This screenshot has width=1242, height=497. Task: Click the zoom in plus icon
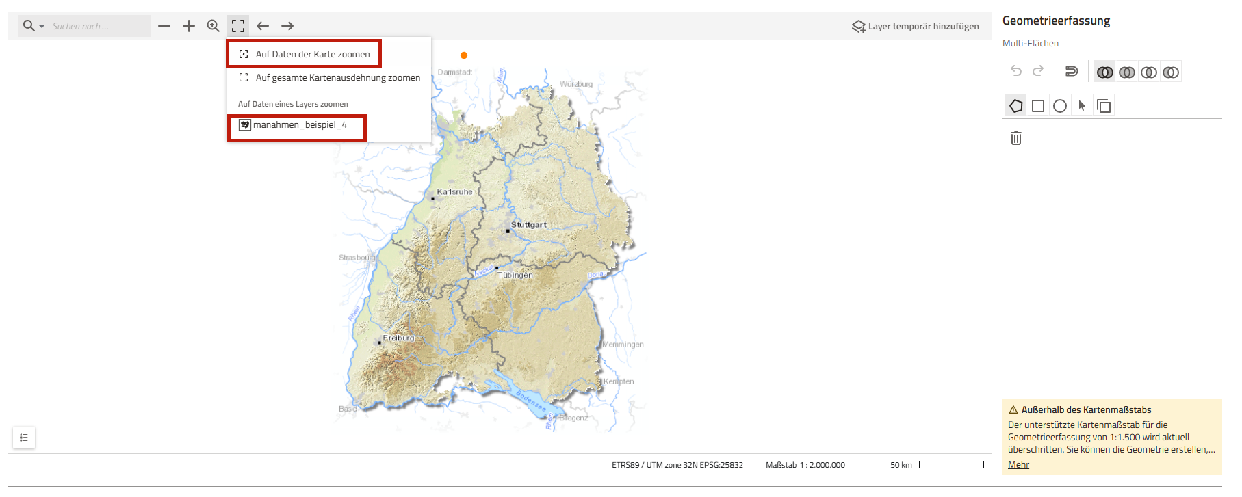coord(189,26)
